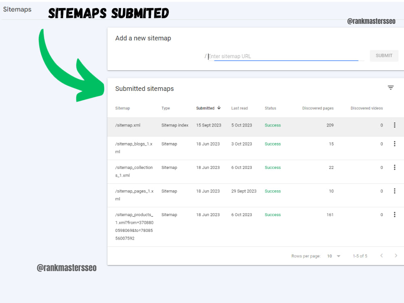Select the 209 discovered pages value
Viewport: 404px width, 303px height.
click(x=330, y=125)
